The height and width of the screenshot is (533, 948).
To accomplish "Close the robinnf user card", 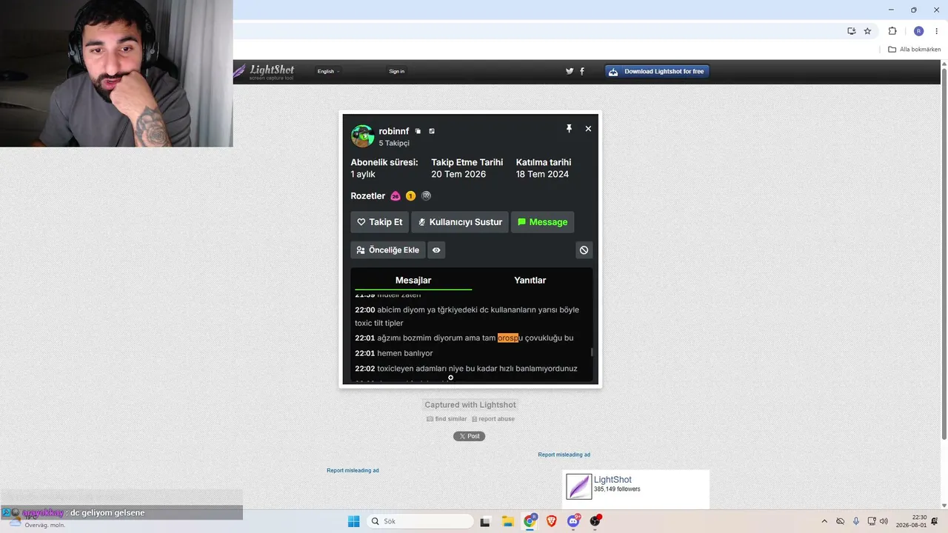I will 588,129.
